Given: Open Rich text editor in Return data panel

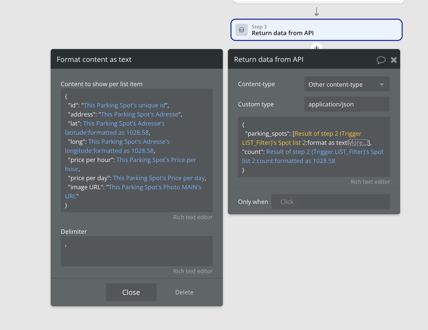Looking at the screenshot, I should [x=370, y=182].
